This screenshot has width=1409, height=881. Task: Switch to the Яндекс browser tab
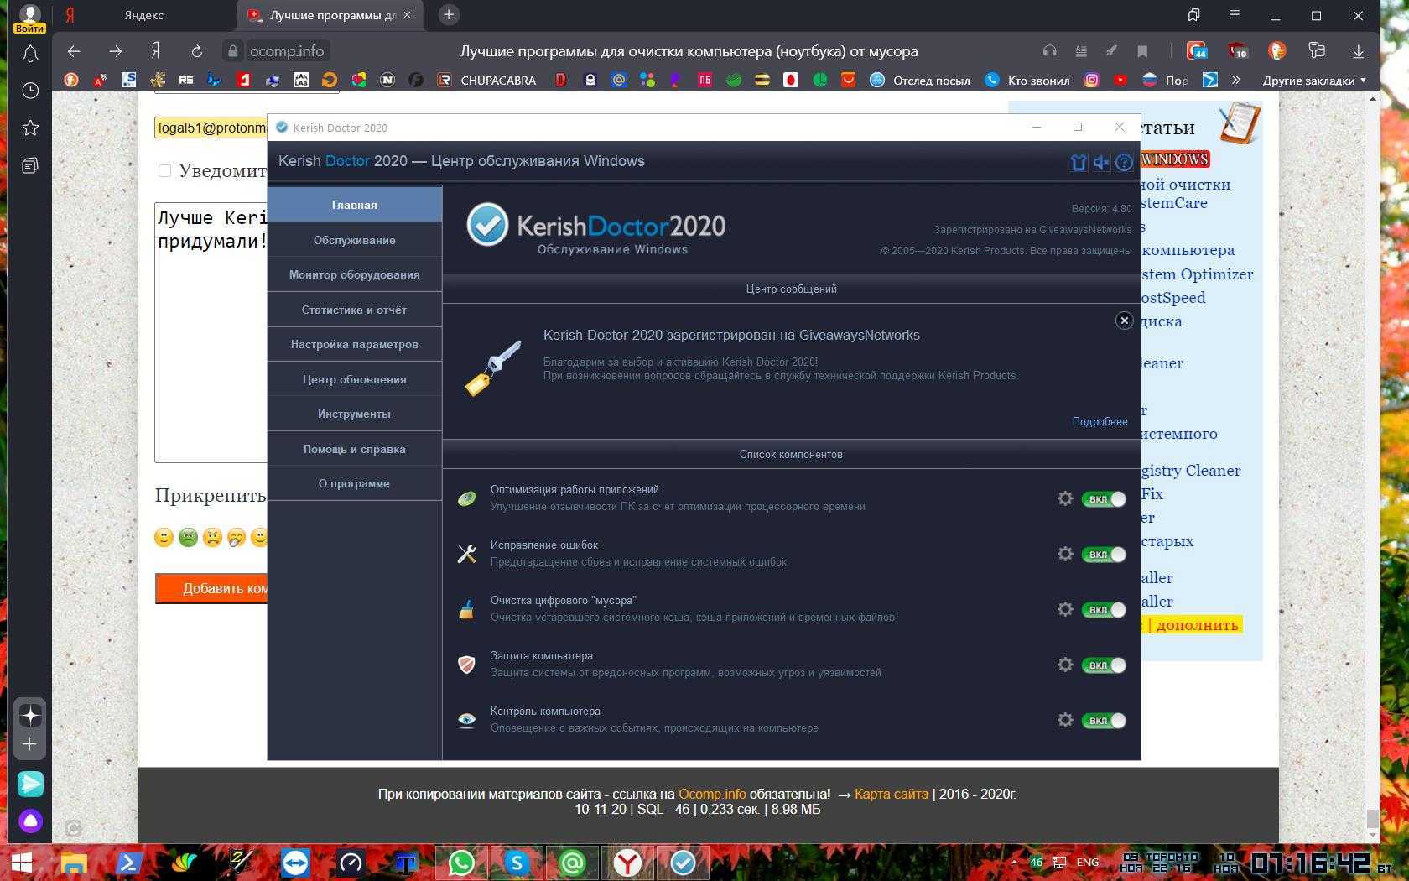[x=143, y=15]
